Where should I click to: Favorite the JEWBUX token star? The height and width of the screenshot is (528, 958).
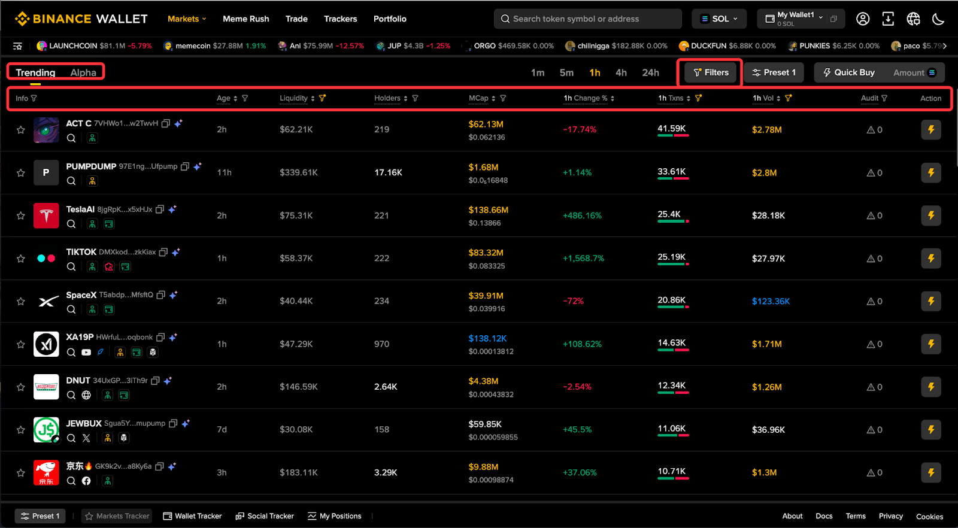pyautogui.click(x=21, y=430)
